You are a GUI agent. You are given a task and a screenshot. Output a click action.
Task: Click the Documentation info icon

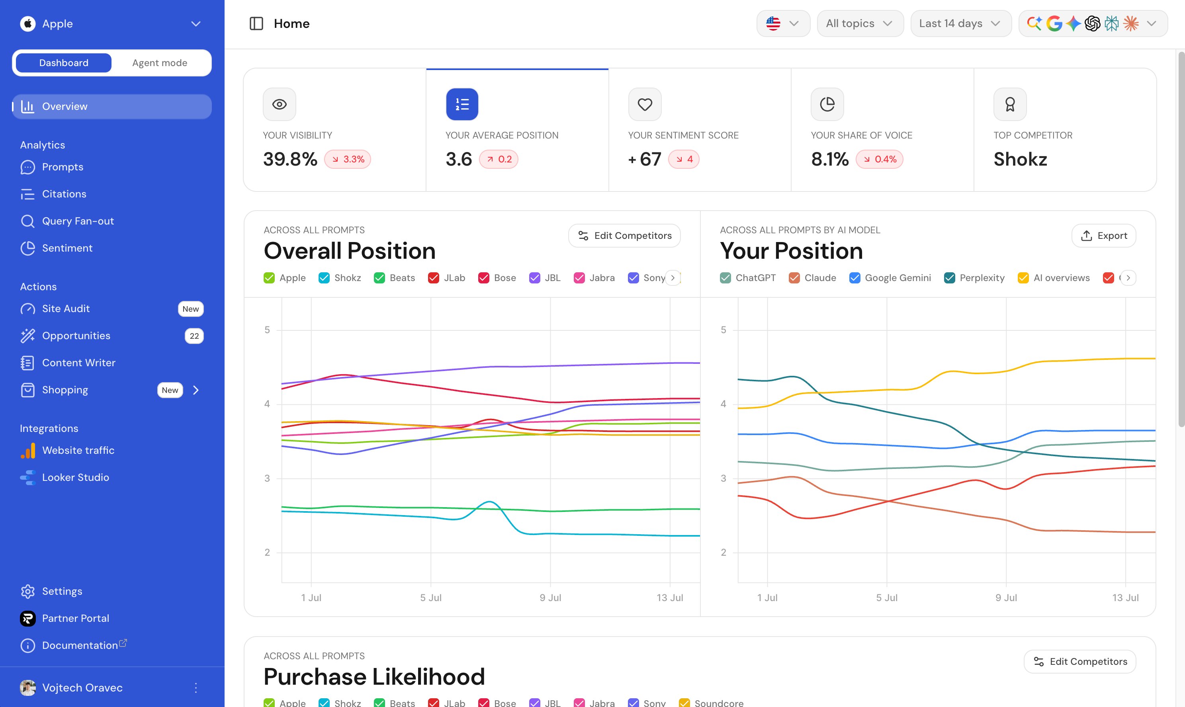[x=27, y=646]
